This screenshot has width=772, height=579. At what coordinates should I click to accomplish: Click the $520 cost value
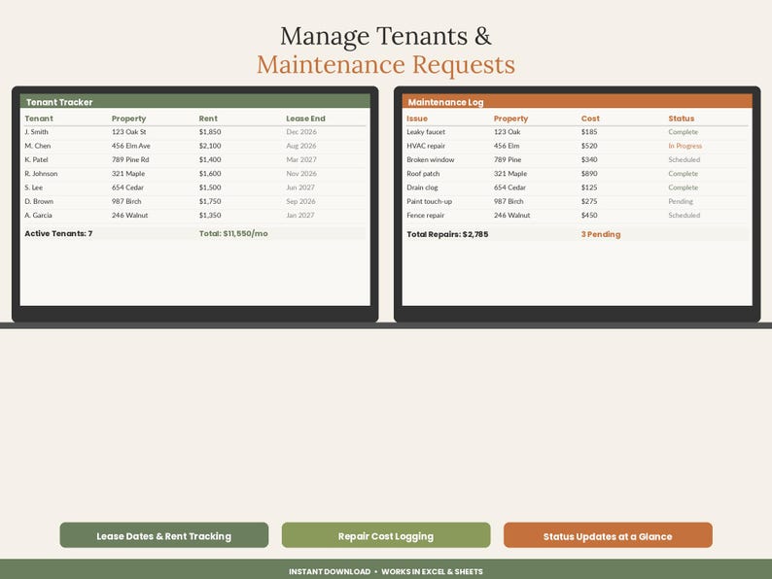pos(589,146)
